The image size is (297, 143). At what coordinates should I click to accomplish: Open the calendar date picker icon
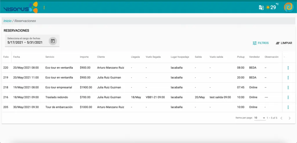52,41
